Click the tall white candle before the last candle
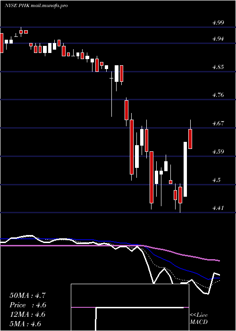Screen dimensions: 236x331 click(x=185, y=169)
